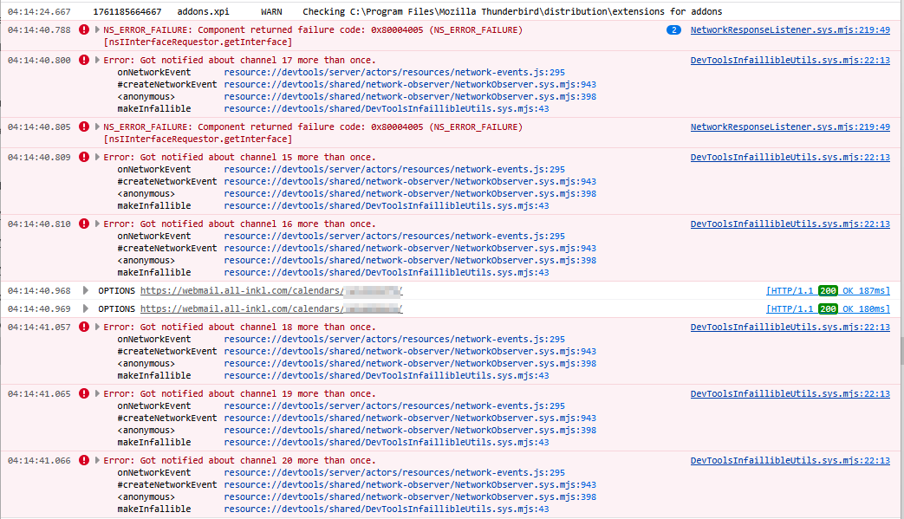Click the vertical scrollbar thumb on right edge

pos(901,351)
